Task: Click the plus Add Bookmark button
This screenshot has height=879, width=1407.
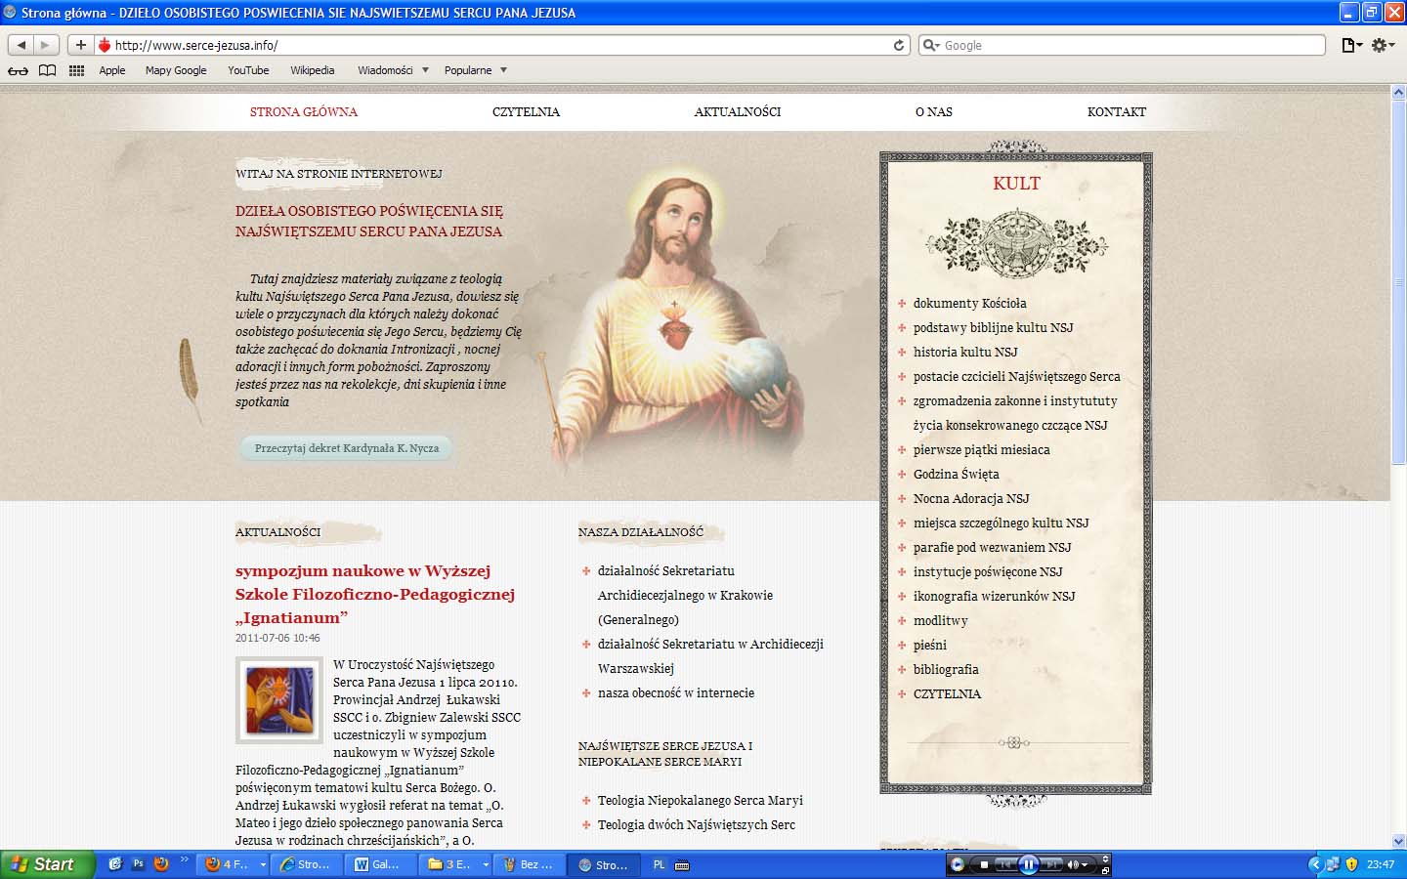Action: [81, 45]
